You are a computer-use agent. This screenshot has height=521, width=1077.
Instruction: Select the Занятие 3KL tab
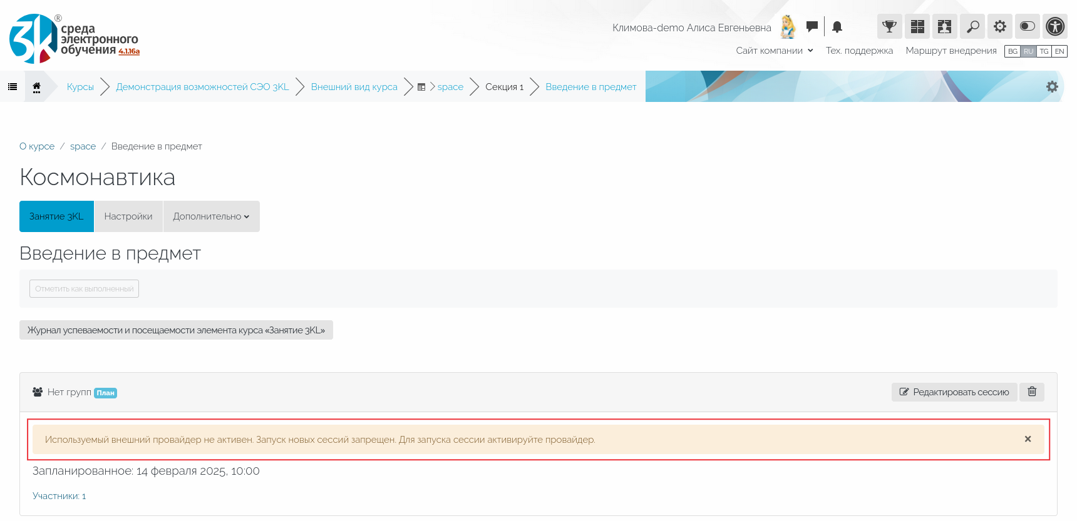(56, 216)
